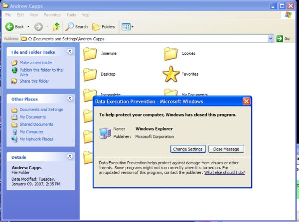Click the Publish to Web globe icon
The image size is (299, 222).
pyautogui.click(x=14, y=70)
